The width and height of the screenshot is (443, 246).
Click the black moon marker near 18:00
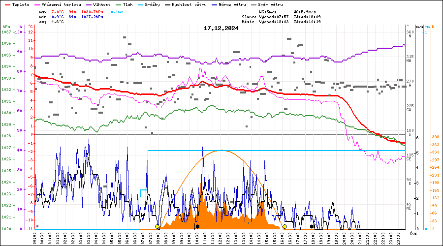pyautogui.click(x=312, y=227)
